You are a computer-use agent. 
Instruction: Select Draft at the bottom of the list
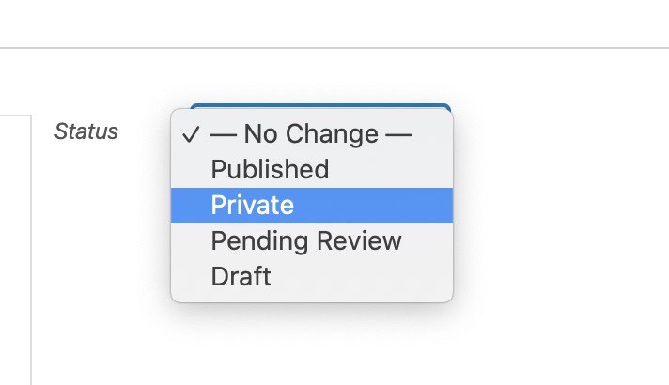[x=241, y=277]
